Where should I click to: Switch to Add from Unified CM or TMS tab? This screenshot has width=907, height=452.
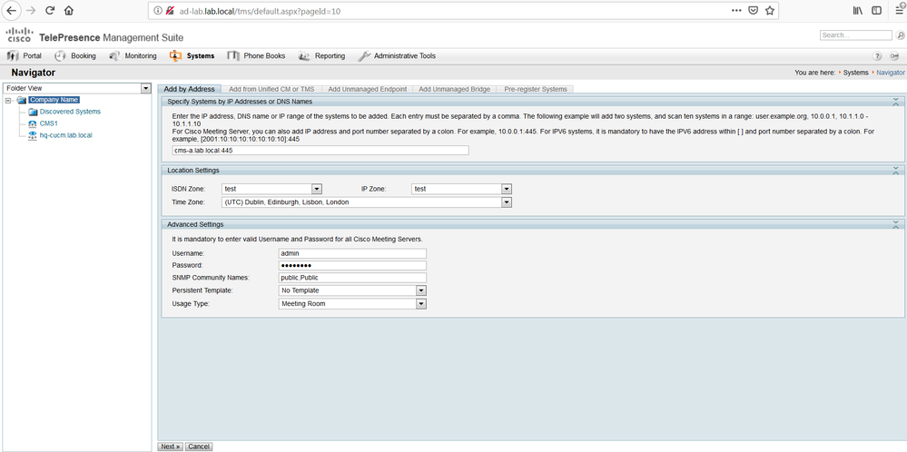click(x=271, y=89)
